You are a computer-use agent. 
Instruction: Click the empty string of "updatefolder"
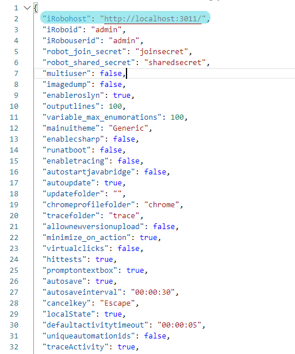117,194
